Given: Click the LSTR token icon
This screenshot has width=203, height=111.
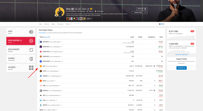Looking at the screenshot, I should (x=41, y=71).
